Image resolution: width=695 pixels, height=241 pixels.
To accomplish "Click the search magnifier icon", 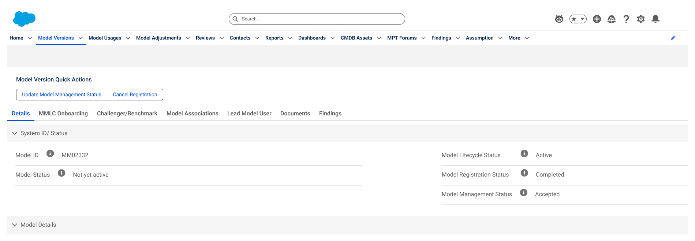I will [x=235, y=19].
